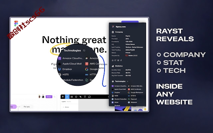Select the Pen tool in Figma toolbar
Viewport: 213px width, 133px height.
click(x=81, y=97)
